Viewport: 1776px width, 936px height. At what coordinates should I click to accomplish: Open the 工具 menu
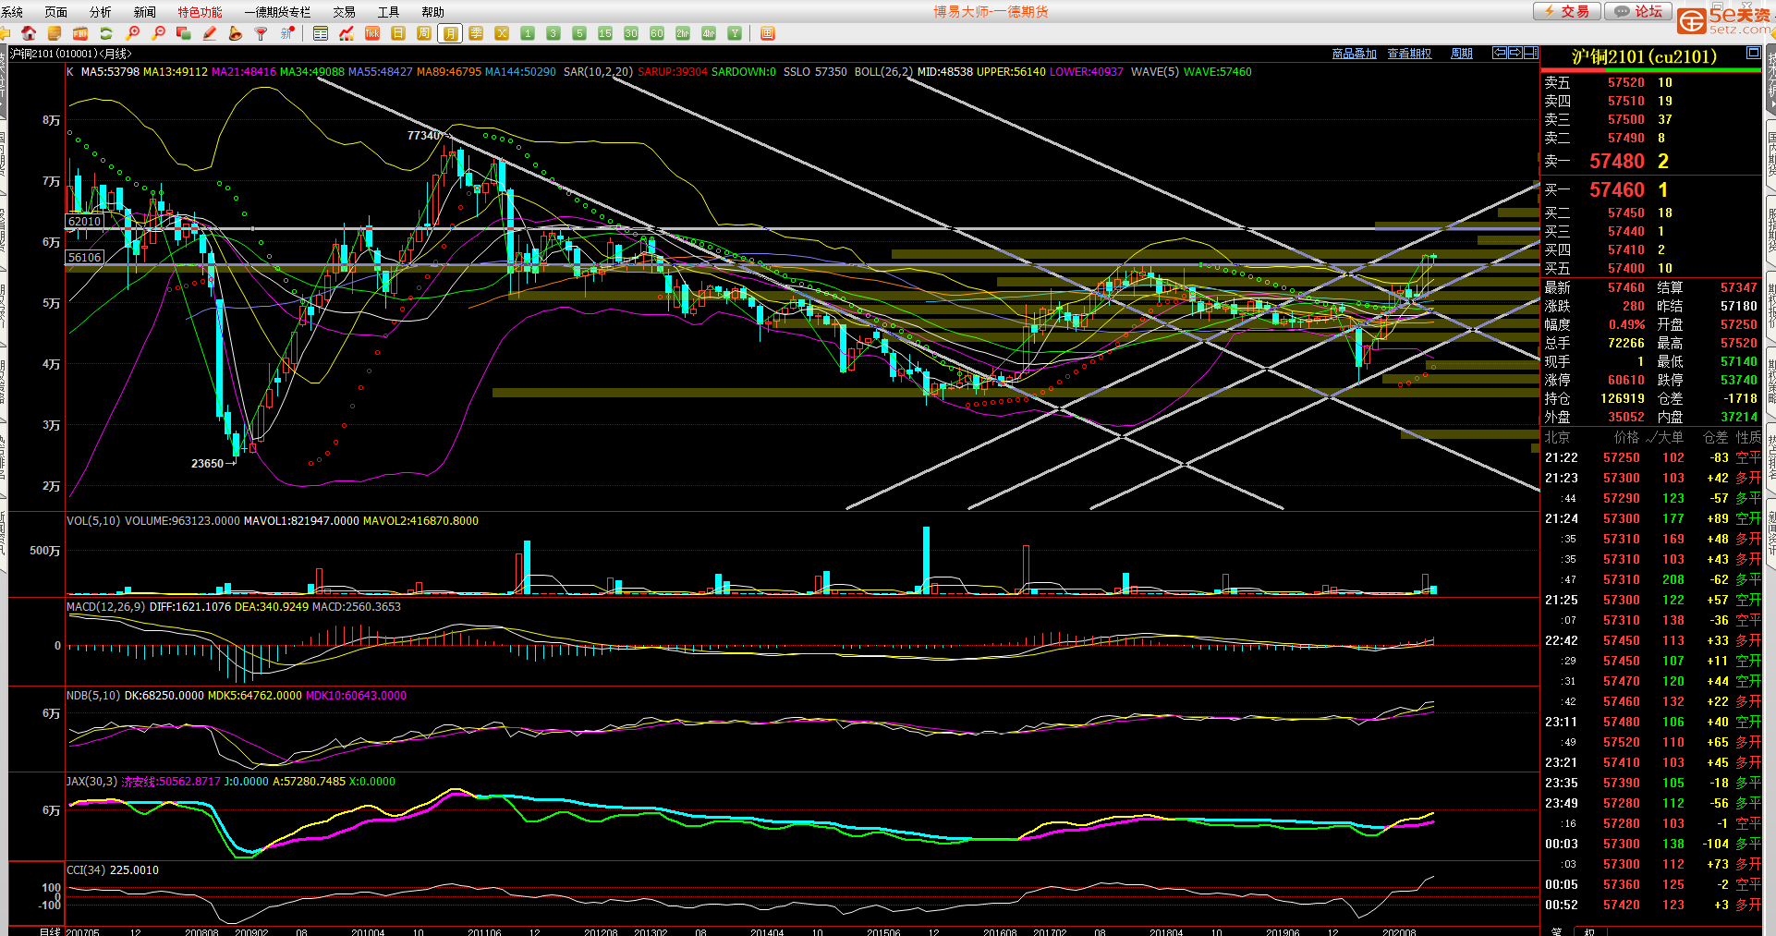click(389, 12)
